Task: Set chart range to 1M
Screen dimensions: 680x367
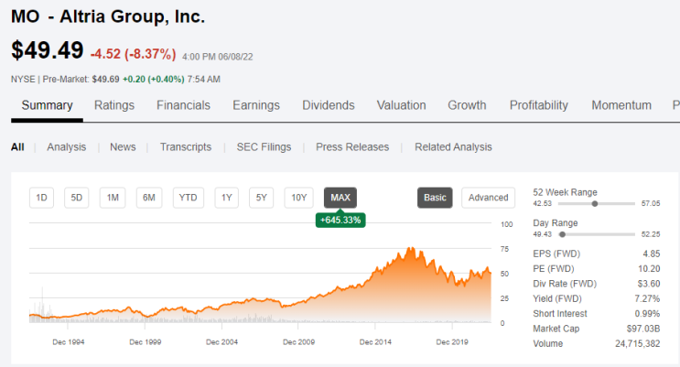Action: click(x=113, y=198)
